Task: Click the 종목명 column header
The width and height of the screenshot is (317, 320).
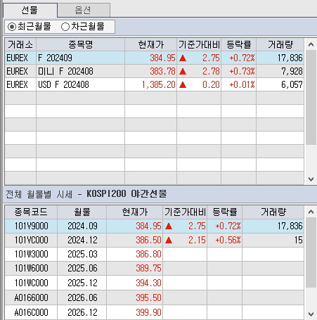Action: pos(81,44)
